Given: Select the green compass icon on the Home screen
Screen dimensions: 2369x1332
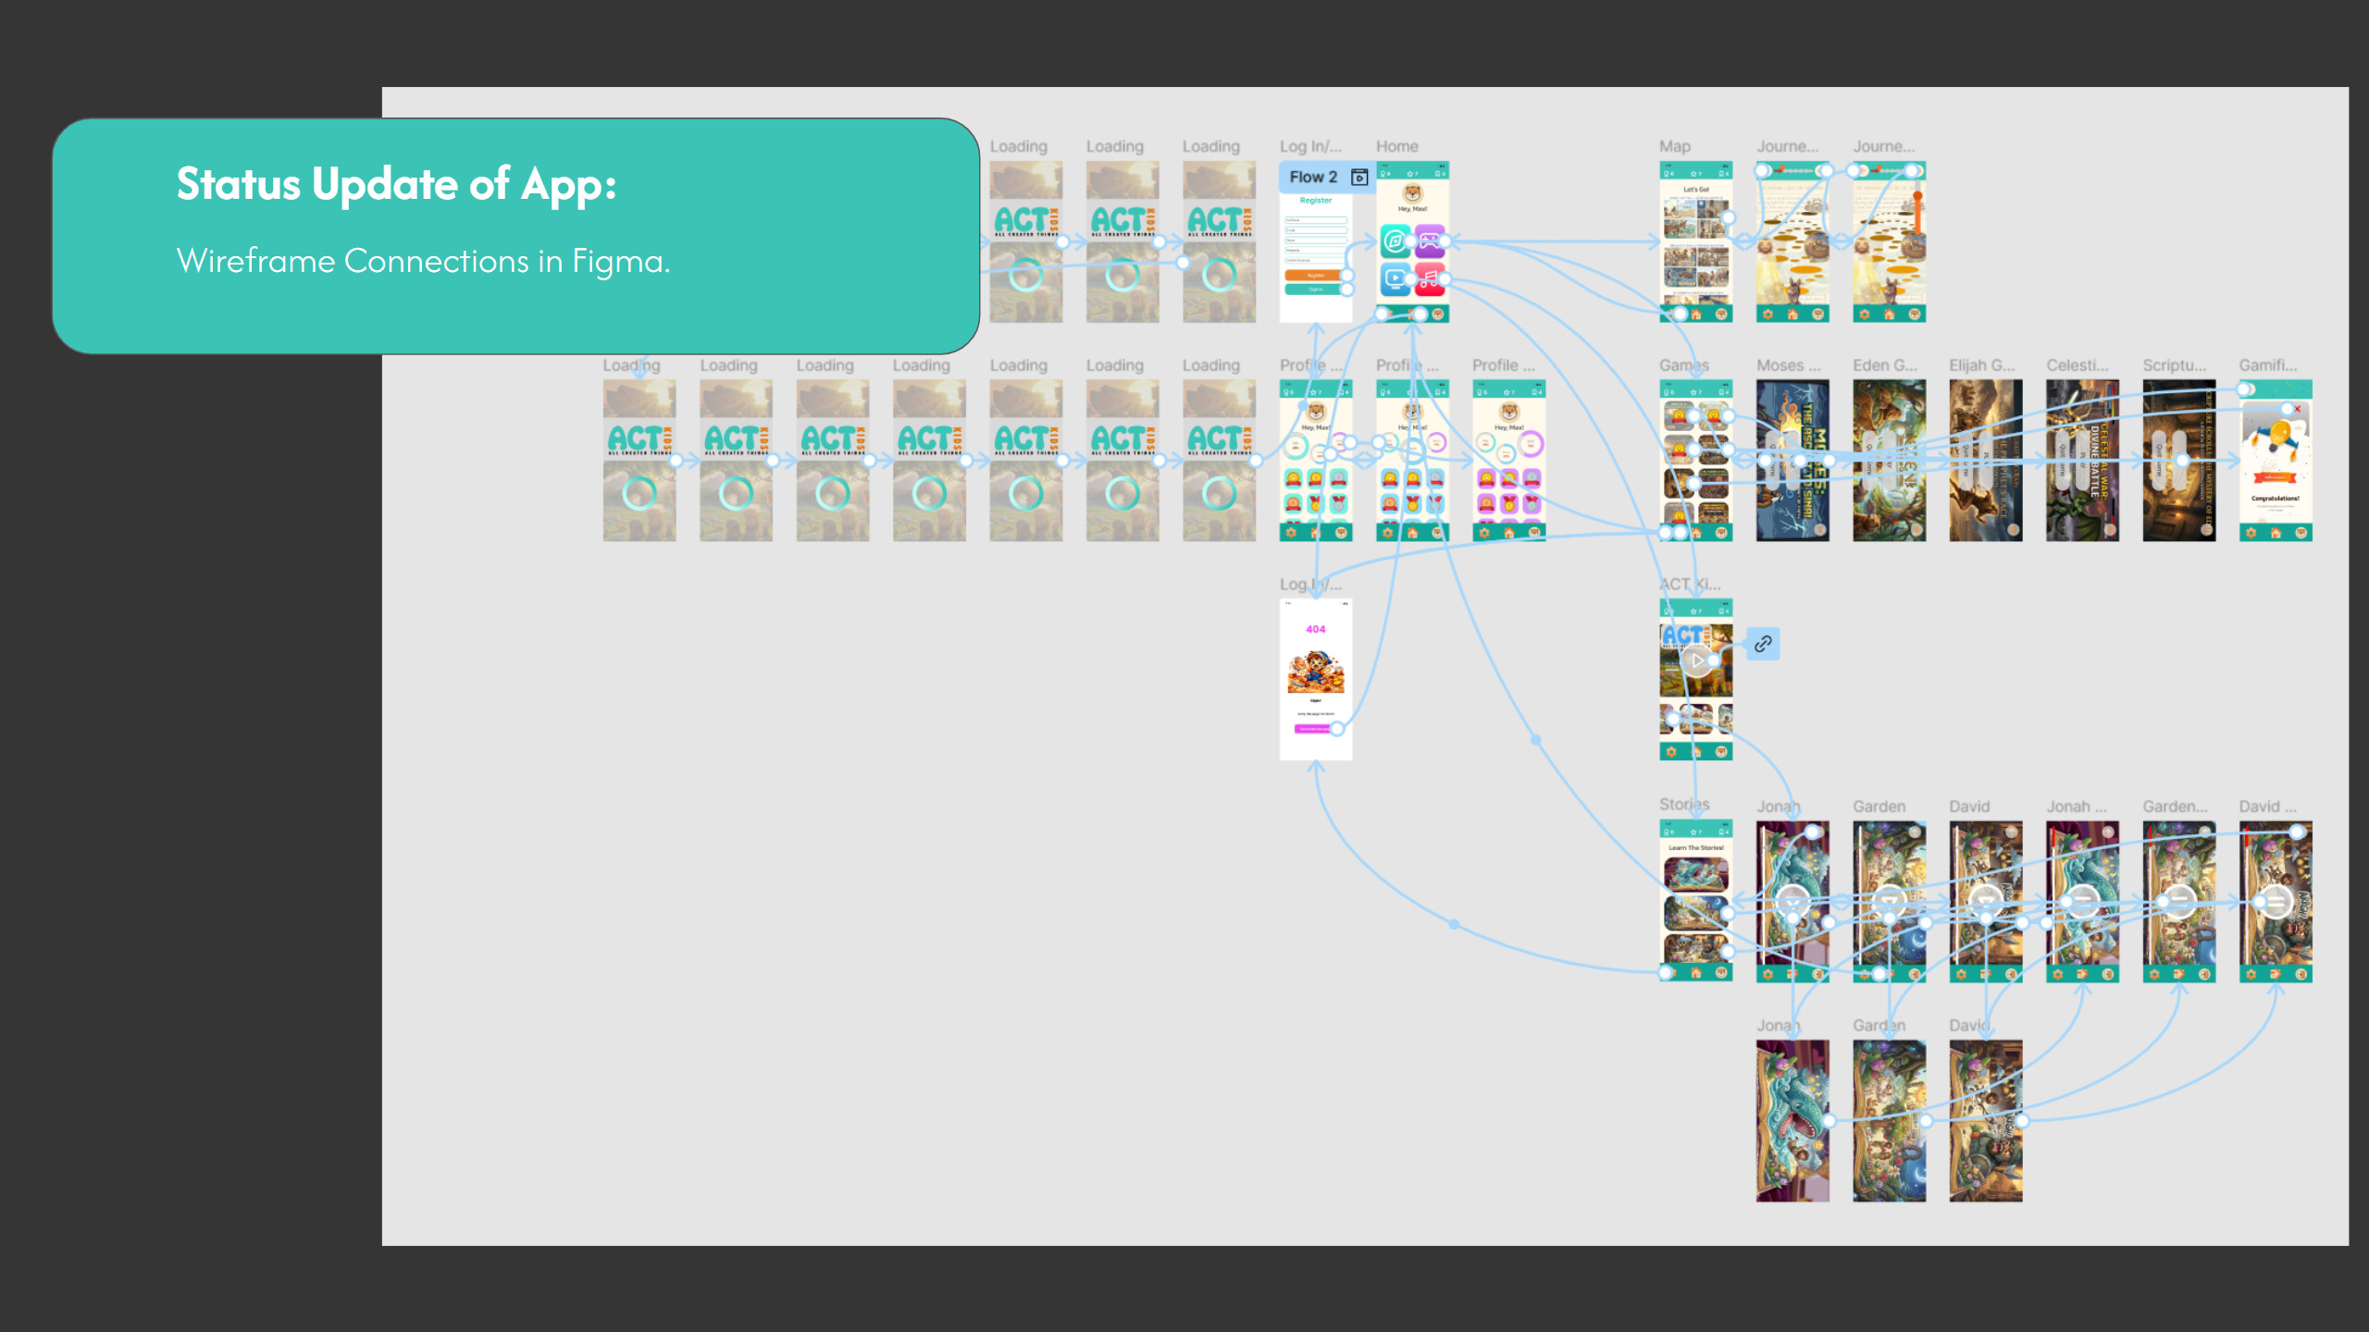Looking at the screenshot, I should coord(1395,241).
